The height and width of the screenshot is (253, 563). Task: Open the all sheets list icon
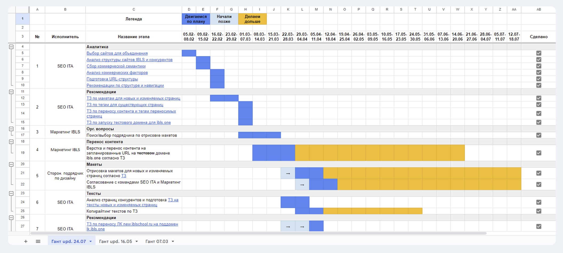38,241
